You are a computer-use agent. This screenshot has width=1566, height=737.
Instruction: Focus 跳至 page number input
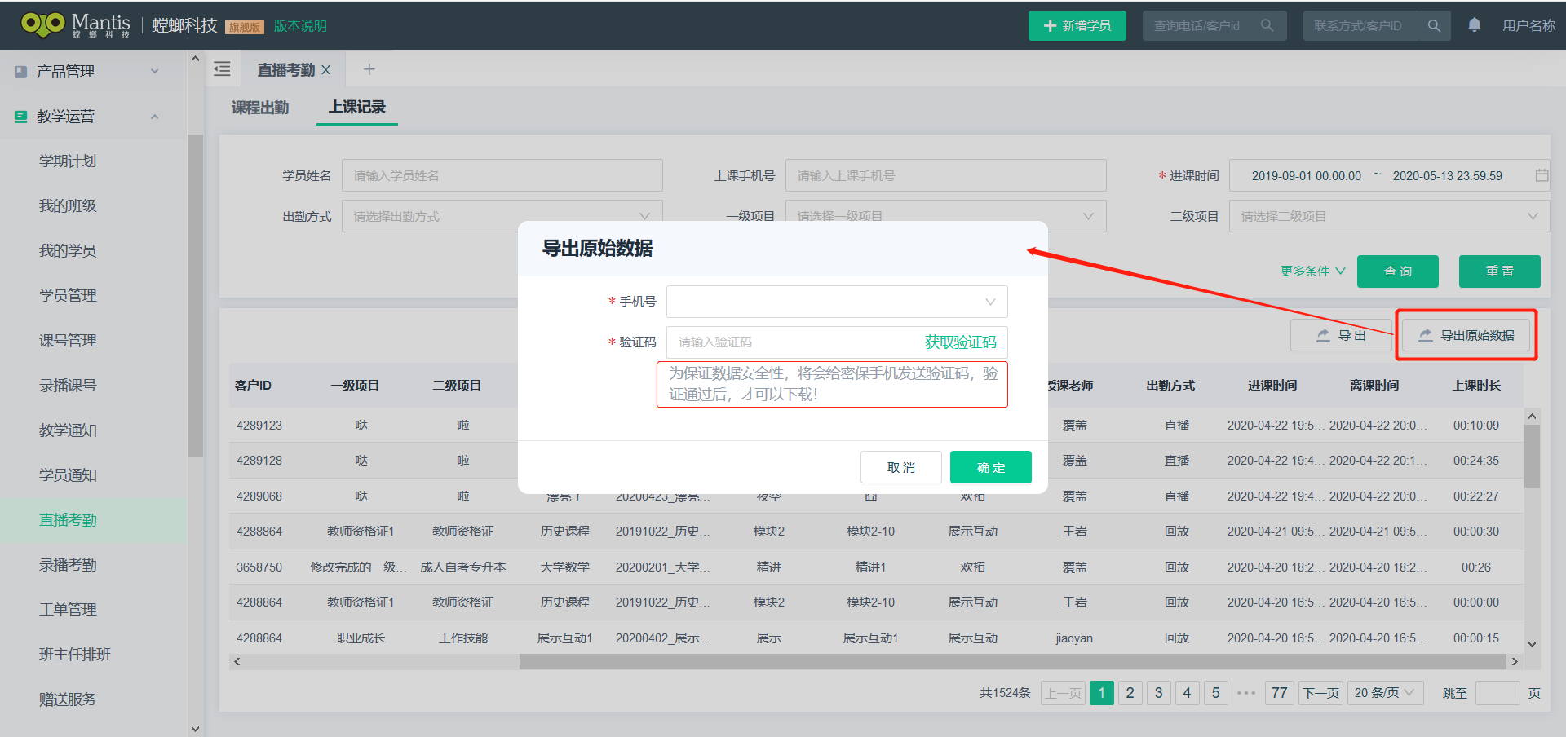[x=1497, y=693]
